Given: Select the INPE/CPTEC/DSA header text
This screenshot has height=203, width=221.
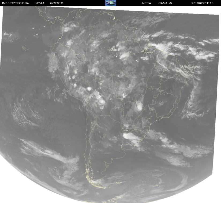Looking at the screenshot, I should (16, 3).
